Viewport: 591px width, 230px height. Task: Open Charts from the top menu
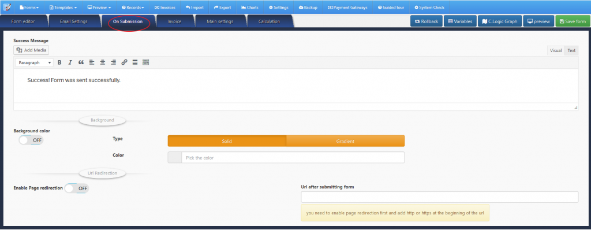coord(249,7)
